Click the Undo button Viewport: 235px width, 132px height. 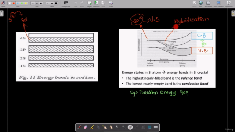tap(76, 4)
